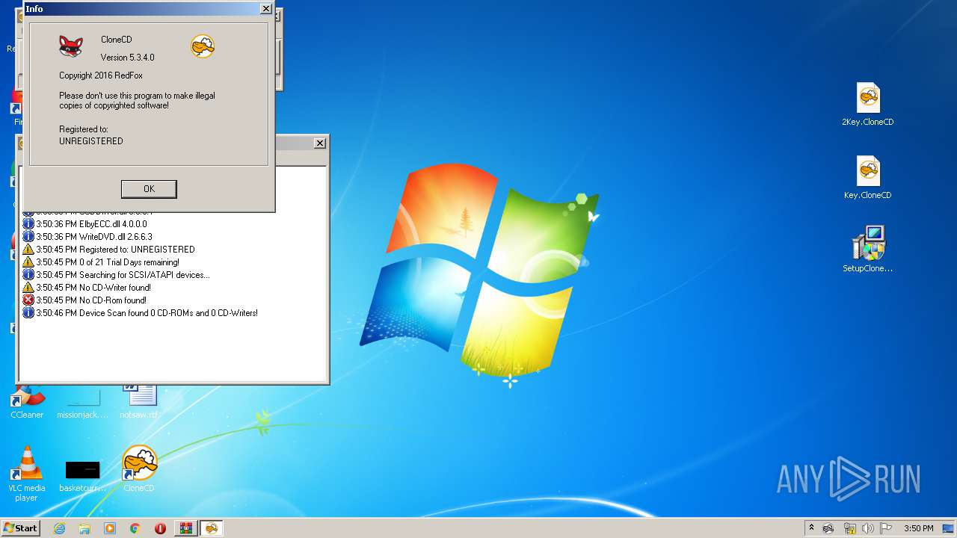Click info icon beside WriteDVD.dll entry
Screen dimensions: 957x538
tap(28, 237)
